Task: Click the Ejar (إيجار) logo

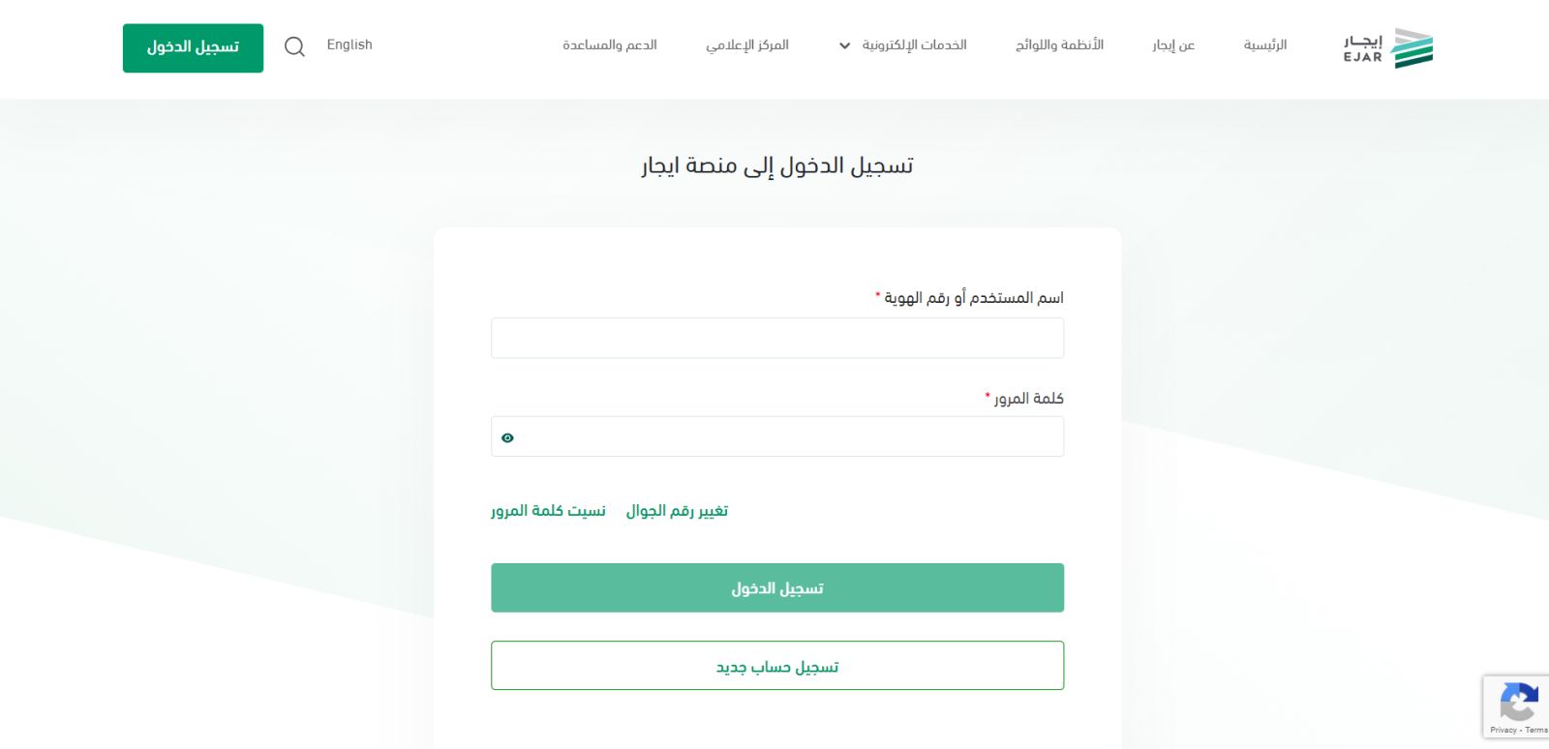Action: coord(1386,45)
